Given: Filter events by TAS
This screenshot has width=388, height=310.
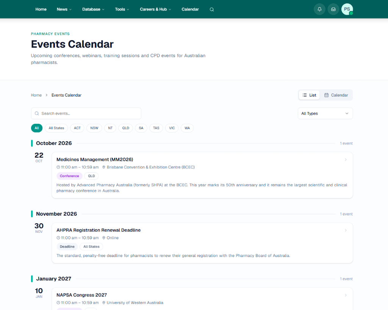Looking at the screenshot, I should (156, 128).
